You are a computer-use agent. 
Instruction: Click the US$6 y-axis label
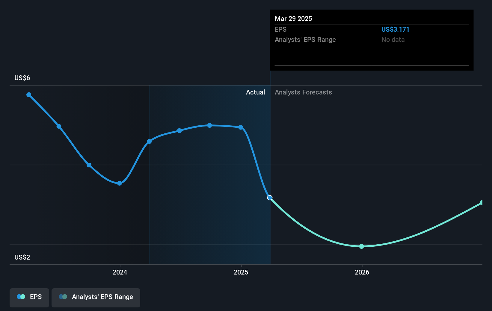pos(22,78)
